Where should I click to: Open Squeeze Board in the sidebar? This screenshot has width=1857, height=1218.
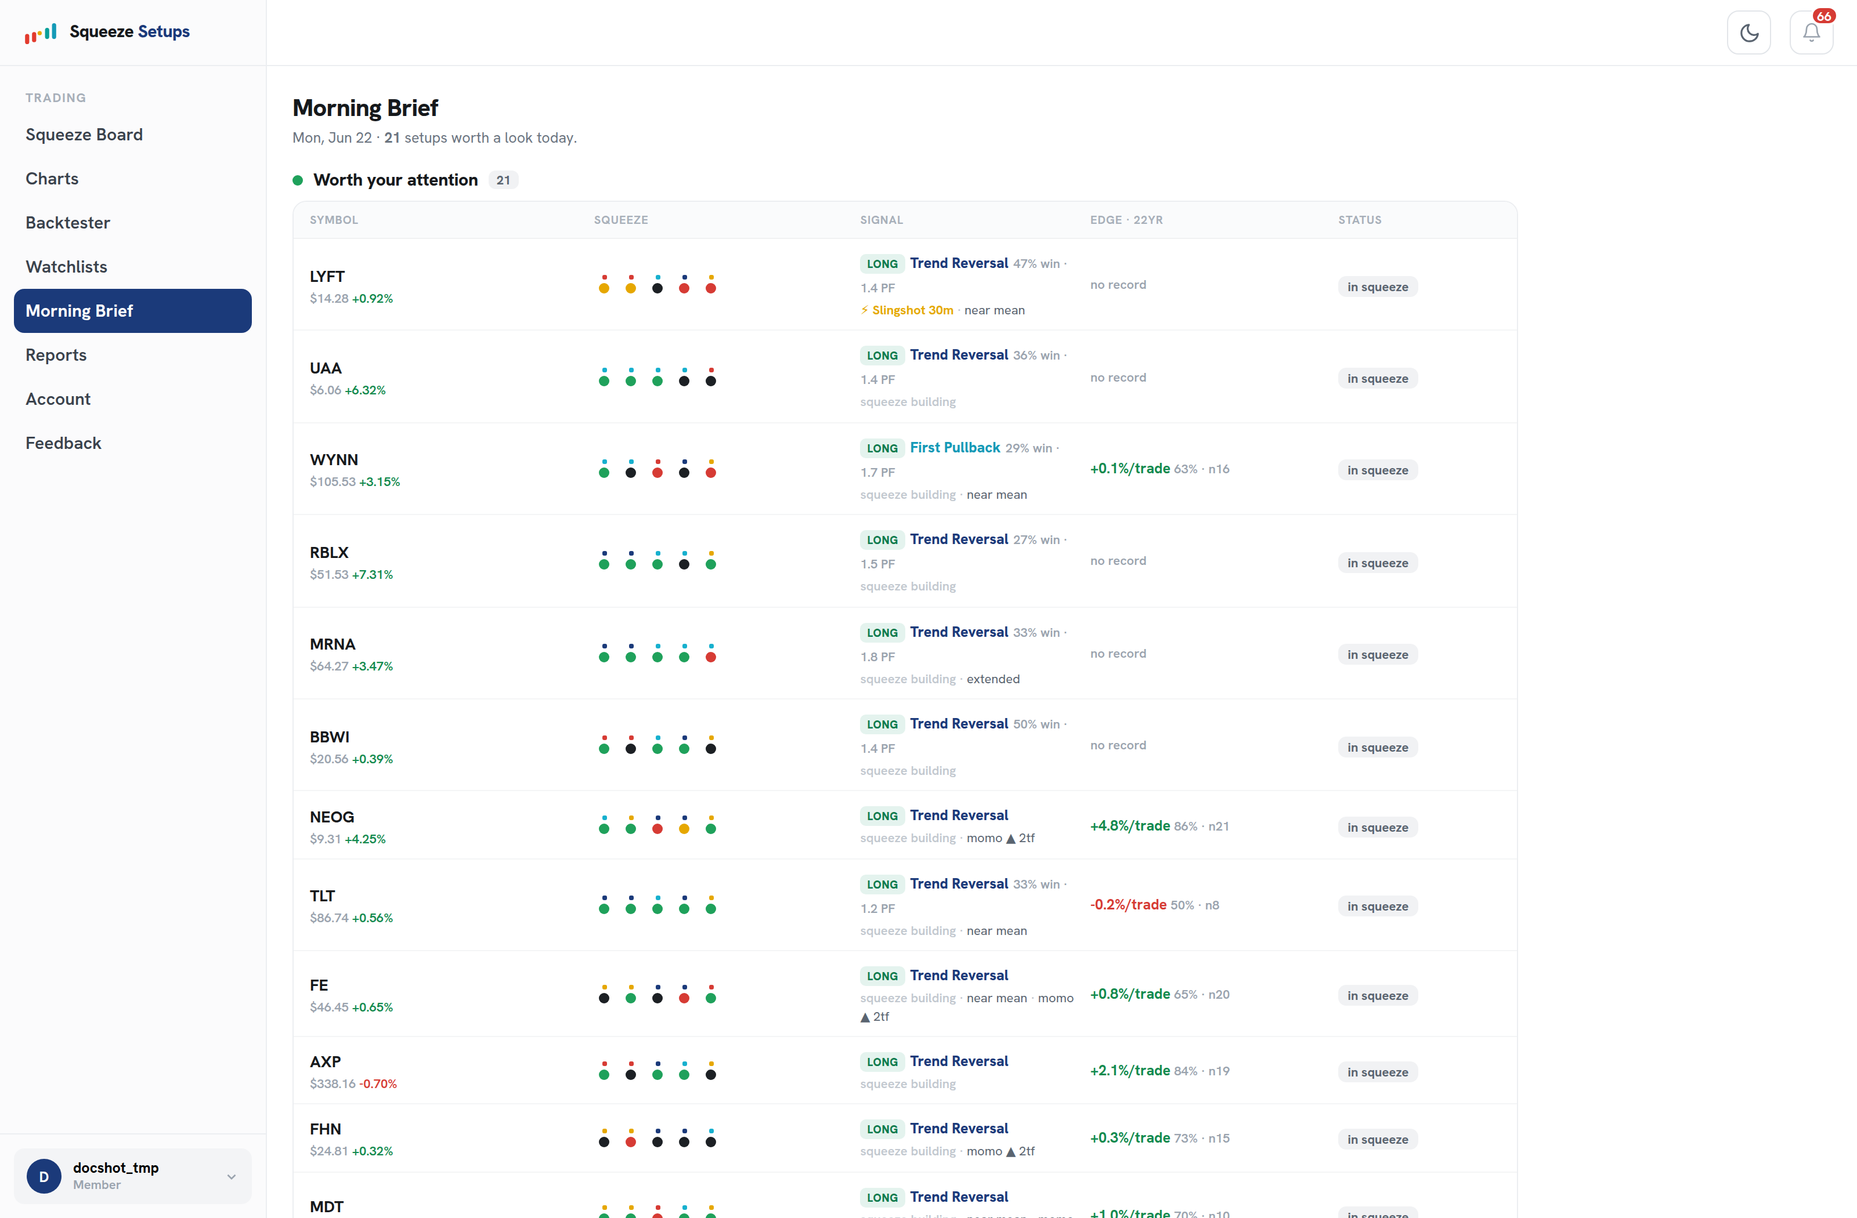tap(133, 134)
